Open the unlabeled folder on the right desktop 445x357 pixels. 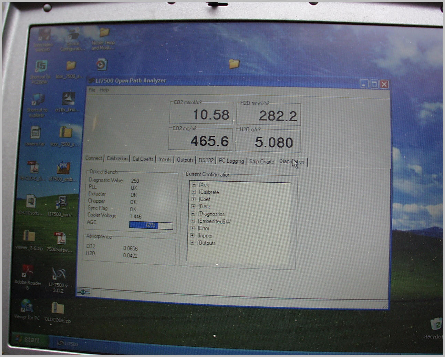click(x=234, y=63)
